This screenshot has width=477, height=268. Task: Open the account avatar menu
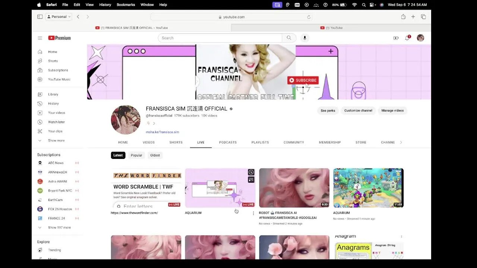pyautogui.click(x=420, y=38)
